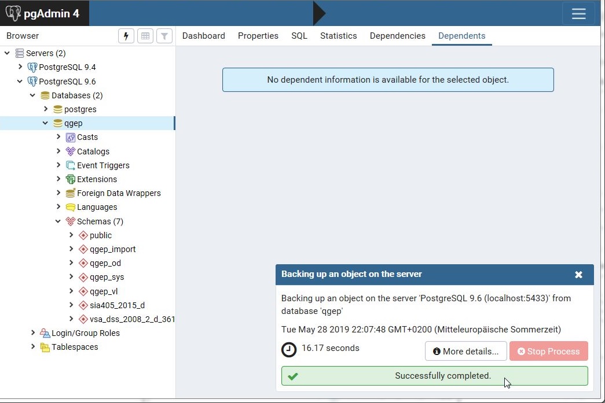
Task: Click the postgres database icon
Action: (57, 109)
